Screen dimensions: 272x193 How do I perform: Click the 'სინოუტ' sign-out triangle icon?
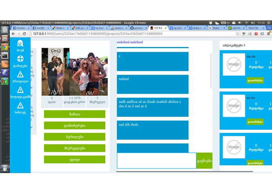(20, 105)
